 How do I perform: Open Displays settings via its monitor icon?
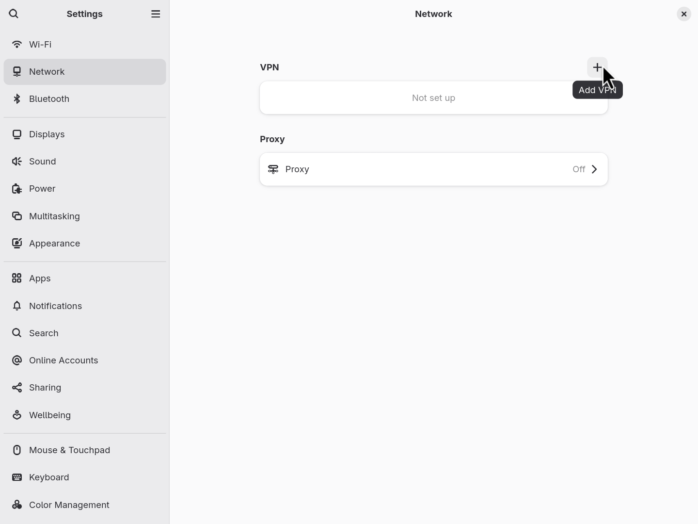point(16,134)
